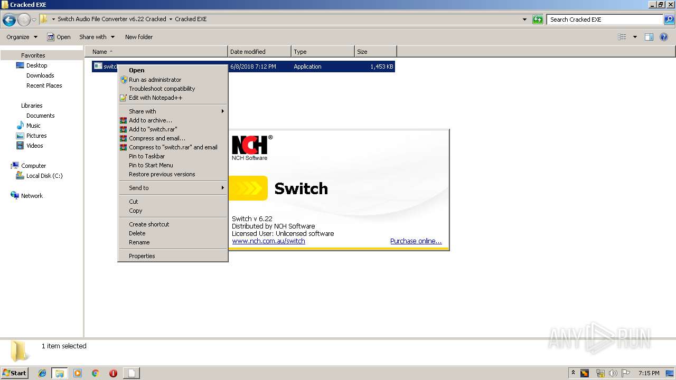Select Troubleshoot compatibility
The image size is (676, 380).
(x=173, y=89)
